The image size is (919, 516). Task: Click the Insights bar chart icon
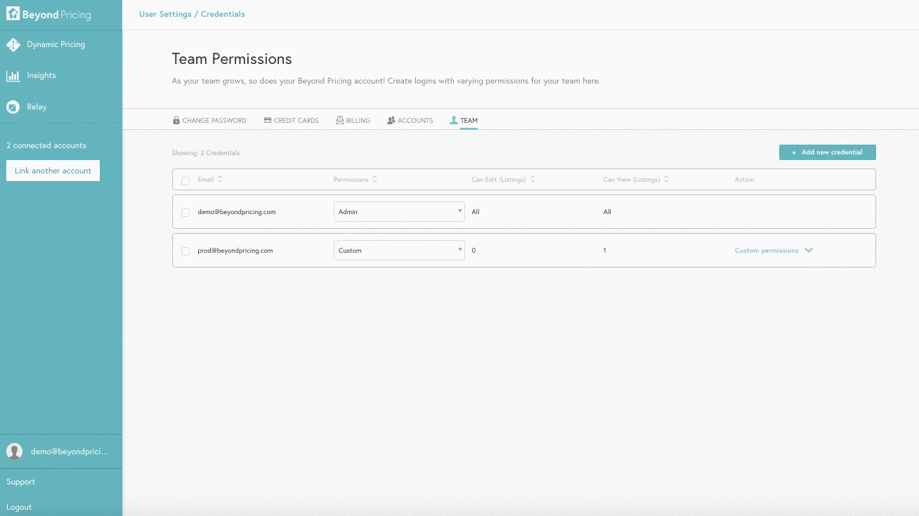[13, 76]
